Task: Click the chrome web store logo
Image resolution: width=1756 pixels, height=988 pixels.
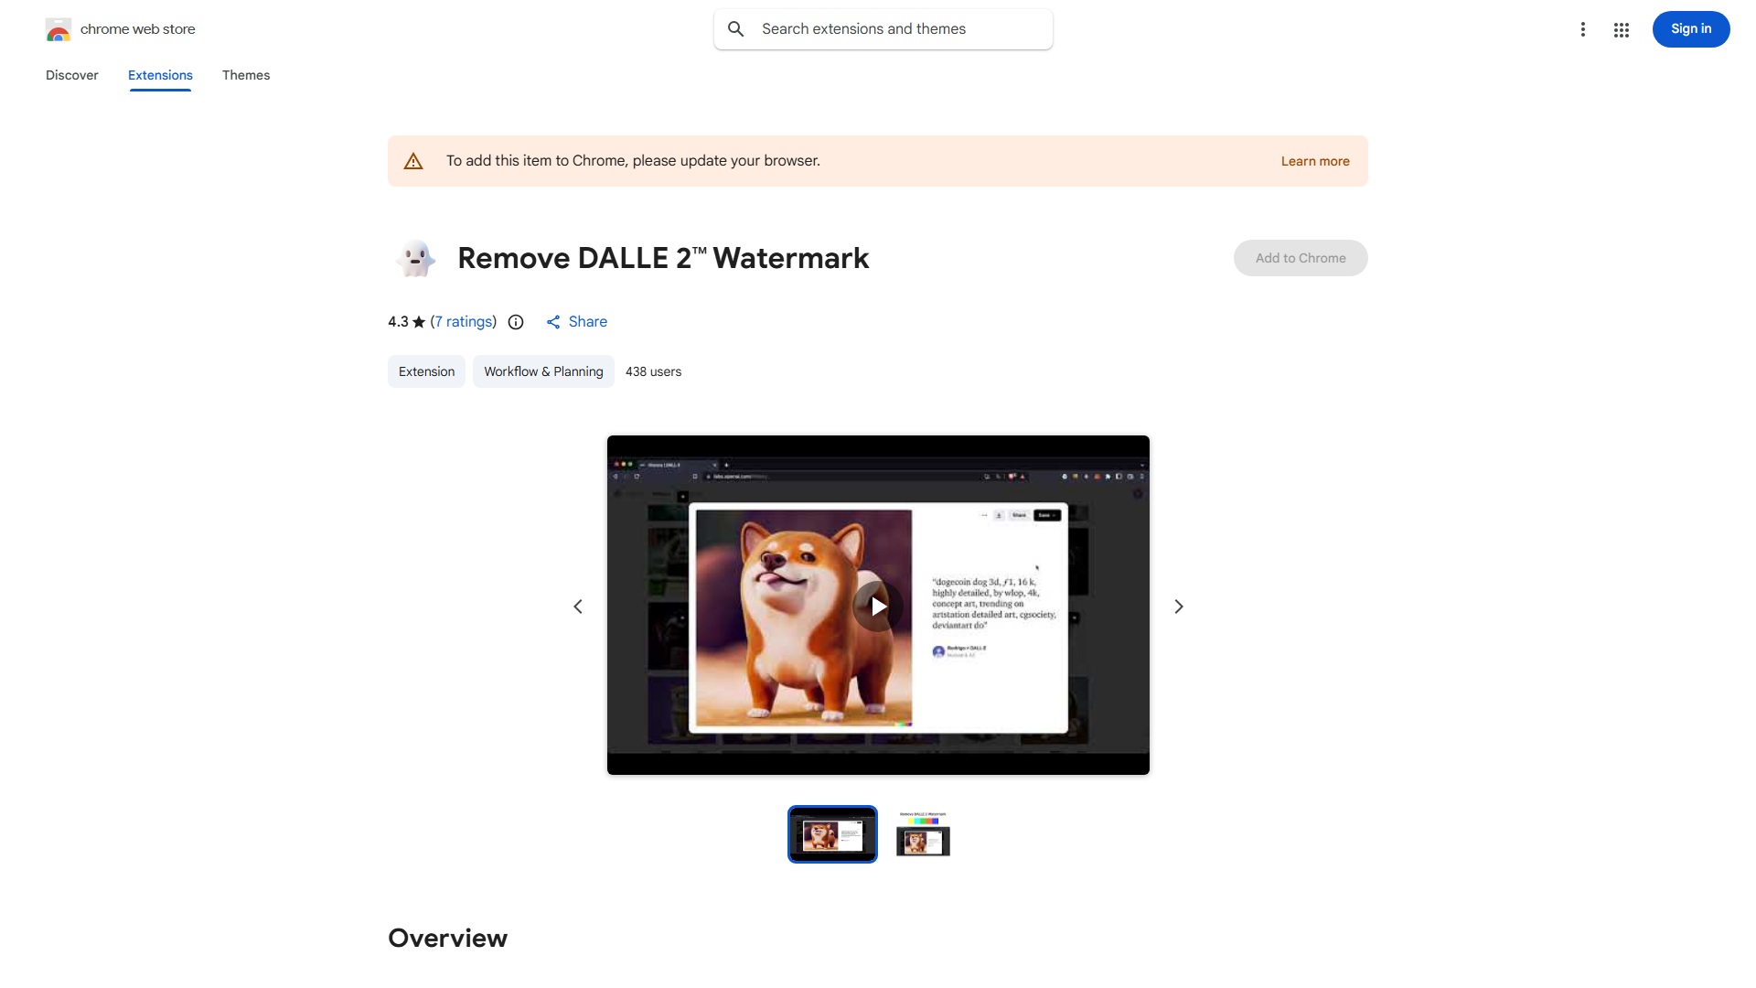Action: tap(59, 28)
